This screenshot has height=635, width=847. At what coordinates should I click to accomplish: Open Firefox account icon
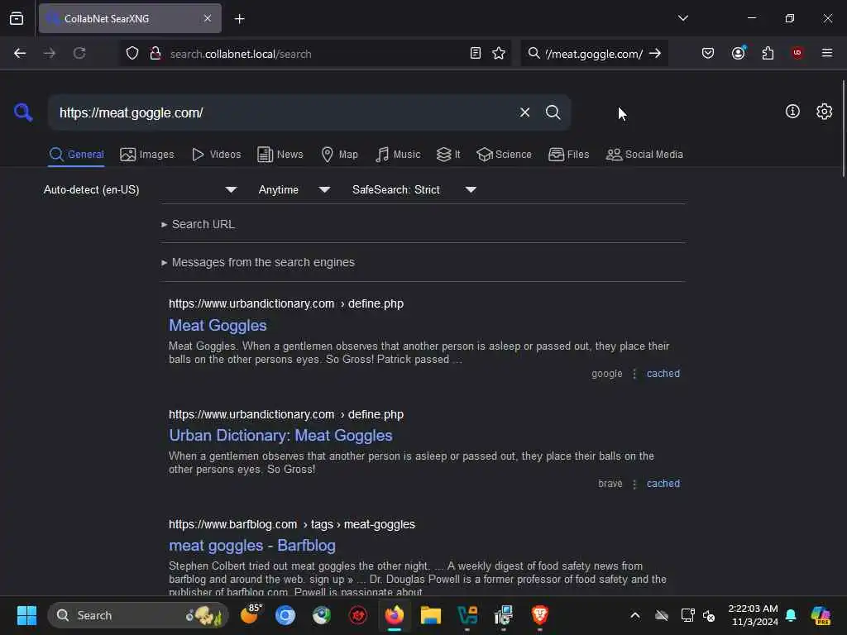click(x=738, y=54)
